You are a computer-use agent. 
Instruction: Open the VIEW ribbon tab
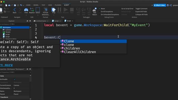[x=50, y=5]
